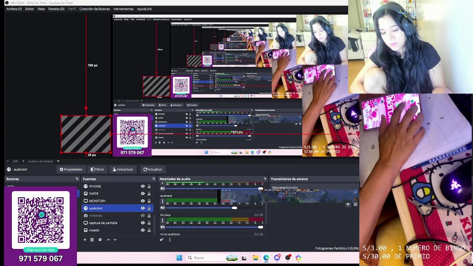This screenshot has height=266, width=473.
Task: Zoom in the preview with plus icon
Action: (23, 161)
